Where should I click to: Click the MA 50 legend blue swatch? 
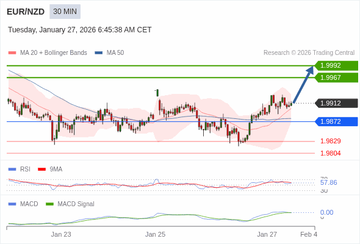coord(99,53)
